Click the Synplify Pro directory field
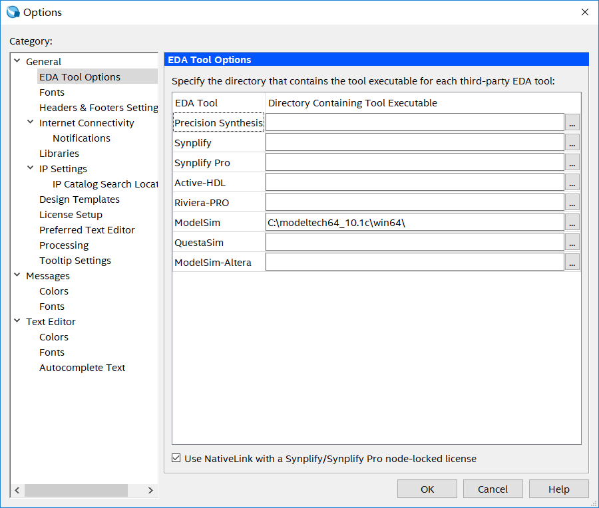The height and width of the screenshot is (508, 599). [x=415, y=162]
